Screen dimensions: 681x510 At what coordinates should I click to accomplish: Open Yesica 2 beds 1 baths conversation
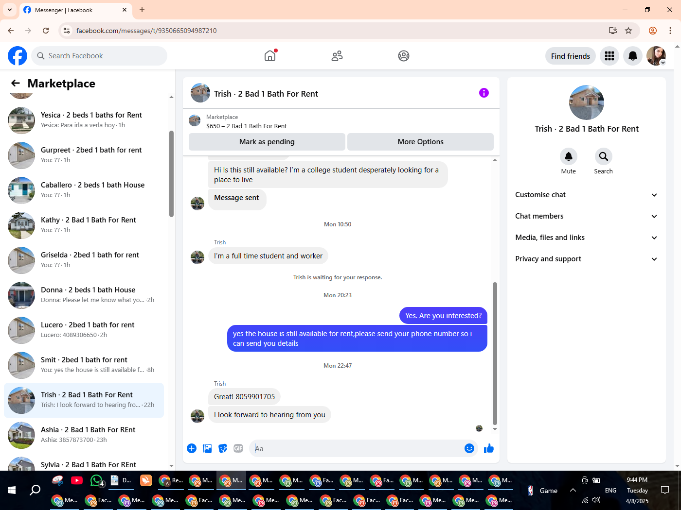(84, 120)
